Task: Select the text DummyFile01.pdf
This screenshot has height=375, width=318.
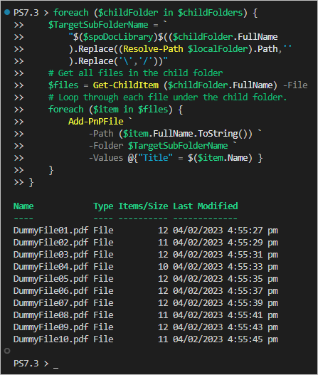Action: tap(51, 231)
